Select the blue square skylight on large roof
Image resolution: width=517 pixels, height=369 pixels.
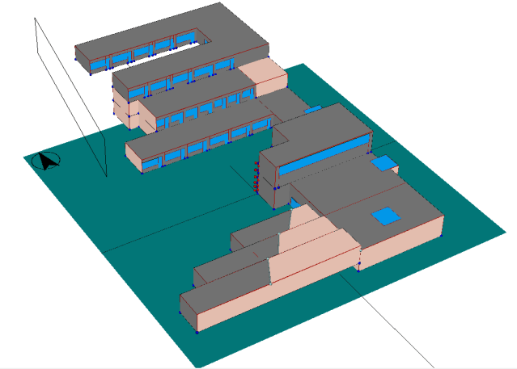point(385,216)
